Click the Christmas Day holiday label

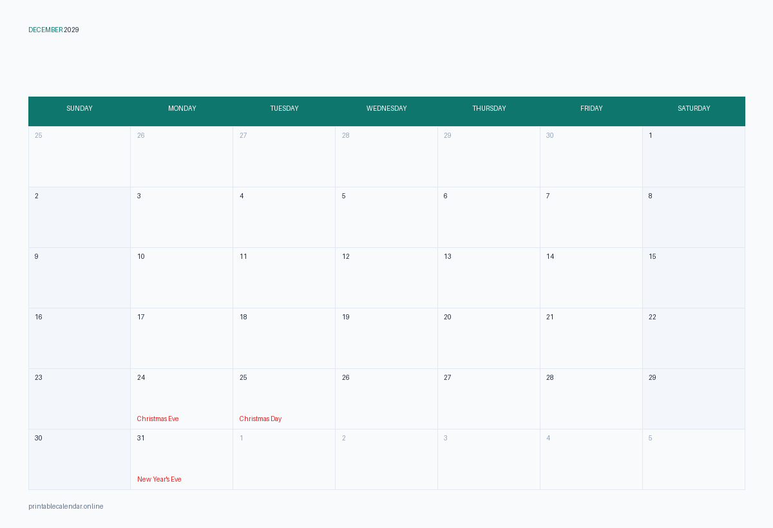click(x=260, y=419)
